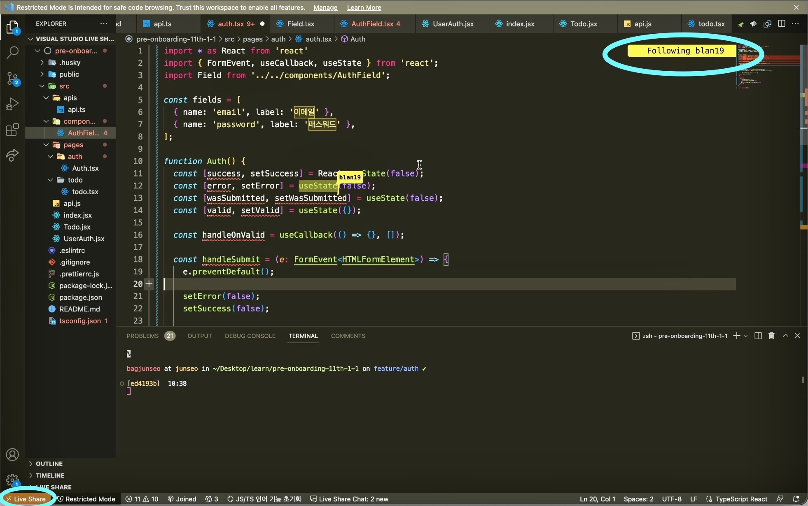Open the Live Share view in activity bar

12,155
